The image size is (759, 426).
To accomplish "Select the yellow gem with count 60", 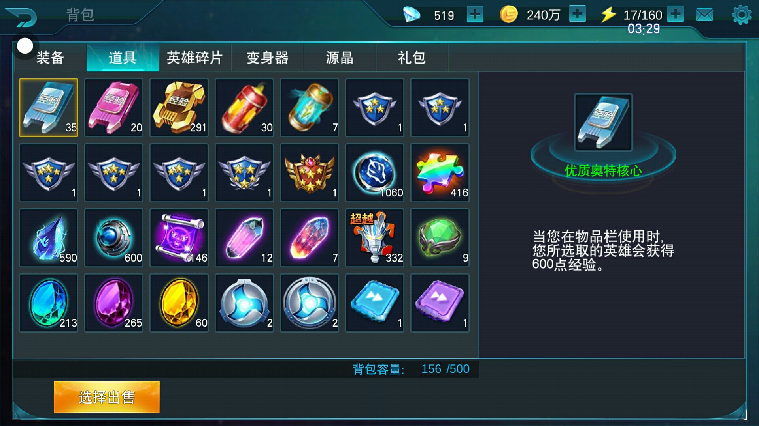I will point(179,303).
